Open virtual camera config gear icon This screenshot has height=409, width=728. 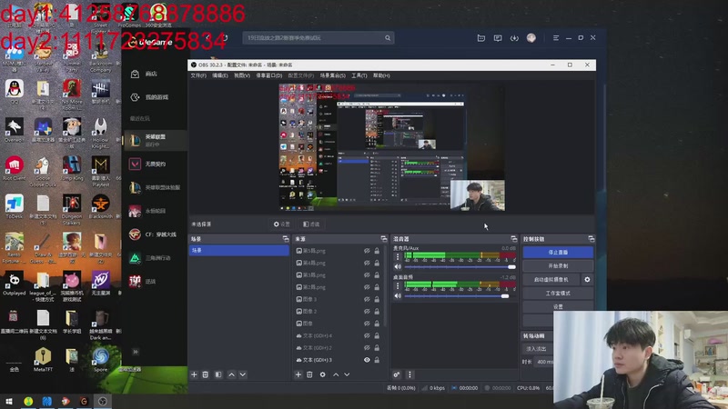coord(587,280)
